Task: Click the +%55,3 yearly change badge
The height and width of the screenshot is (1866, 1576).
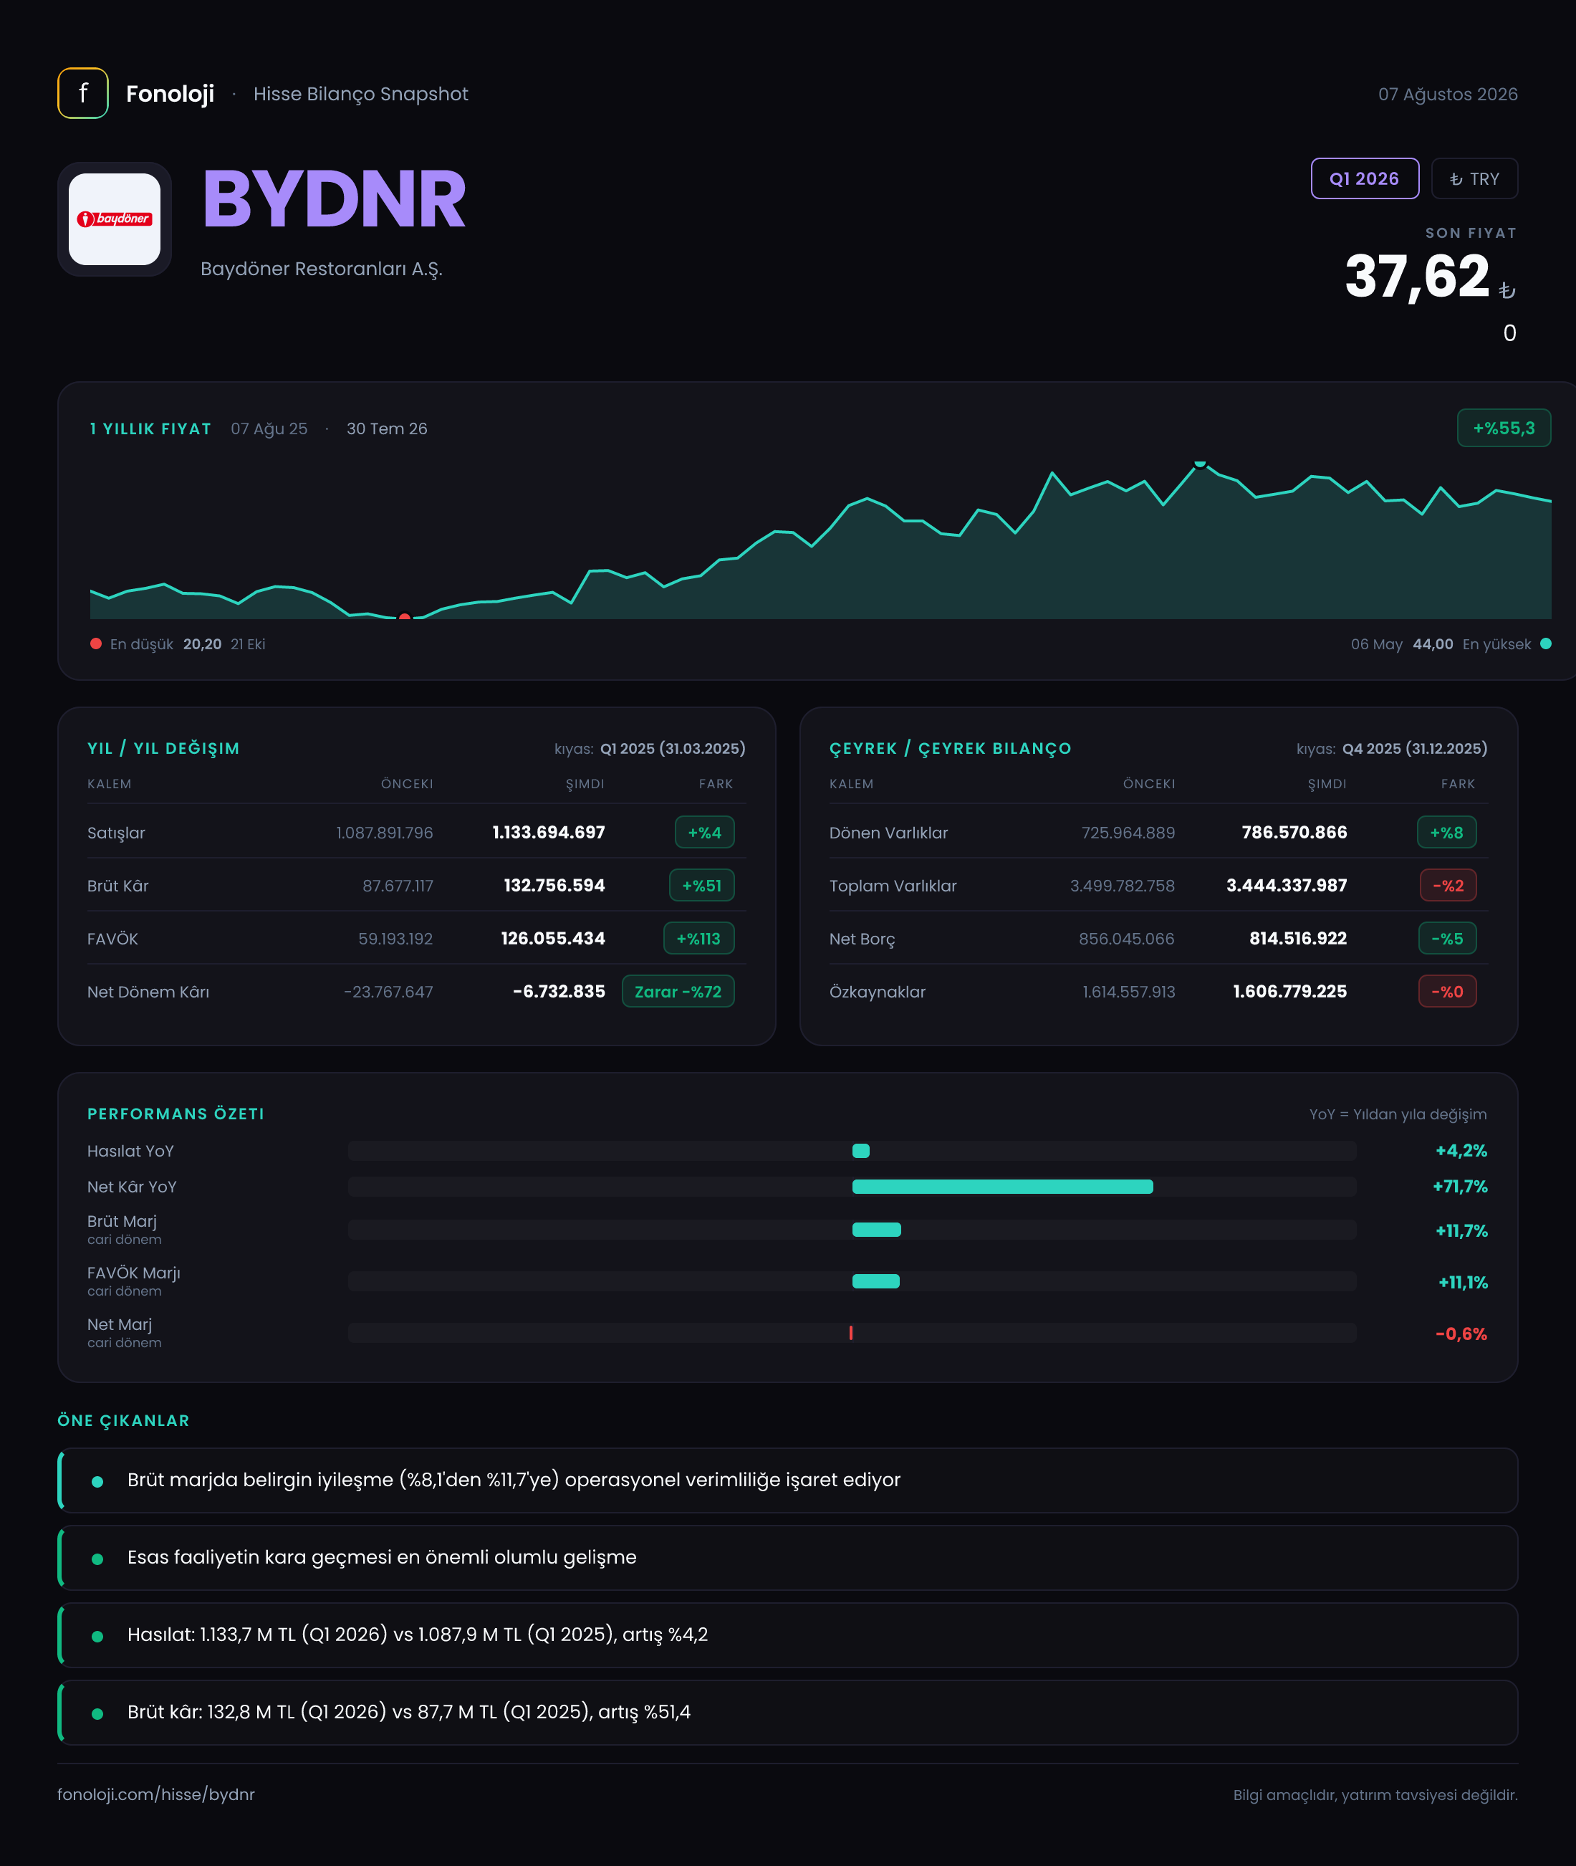Action: (x=1504, y=428)
